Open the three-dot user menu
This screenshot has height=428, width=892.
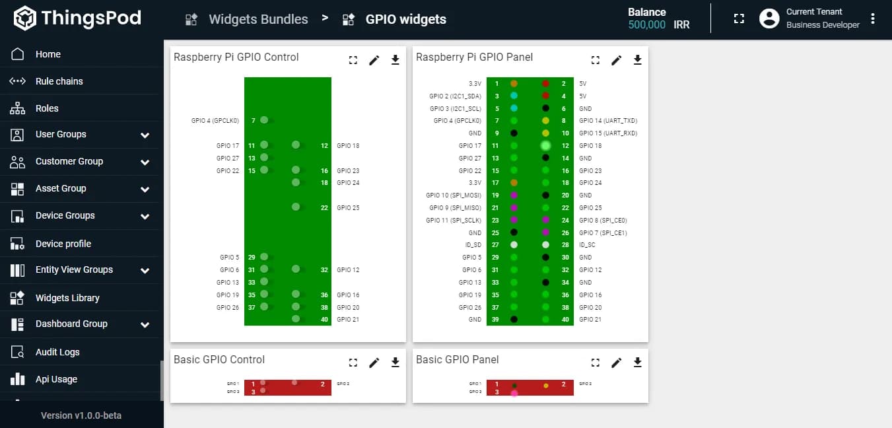(873, 18)
